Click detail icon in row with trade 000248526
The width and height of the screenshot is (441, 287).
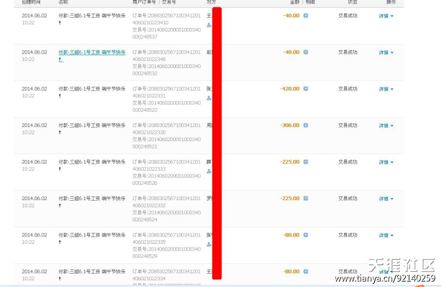pyautogui.click(x=306, y=162)
